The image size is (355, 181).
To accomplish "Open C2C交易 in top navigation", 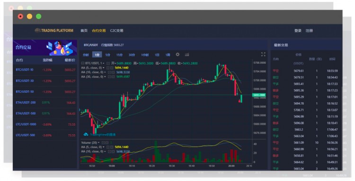I will click(x=116, y=31).
